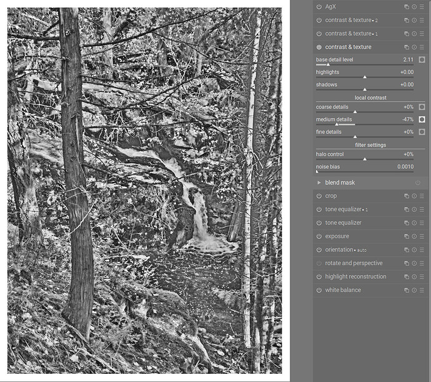
Task: Open instance menu for contrast & texture 2
Action: click(x=407, y=21)
